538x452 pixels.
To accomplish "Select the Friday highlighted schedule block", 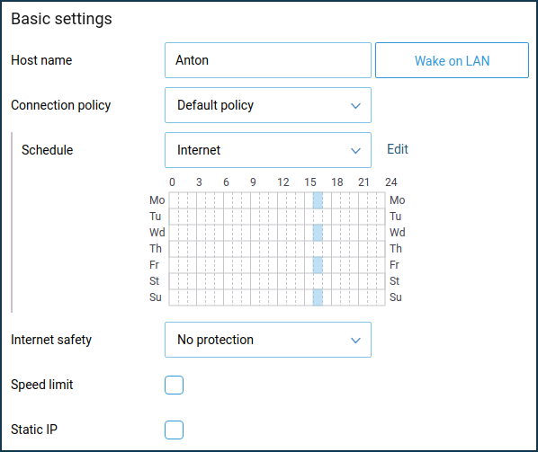I will click(x=318, y=265).
